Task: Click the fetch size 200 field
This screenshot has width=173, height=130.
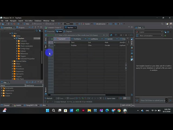Action: click(127, 98)
